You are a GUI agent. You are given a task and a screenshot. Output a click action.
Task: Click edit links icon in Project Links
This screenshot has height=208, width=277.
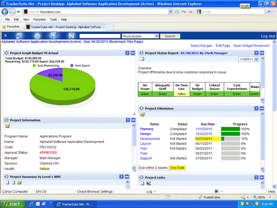point(149,183)
